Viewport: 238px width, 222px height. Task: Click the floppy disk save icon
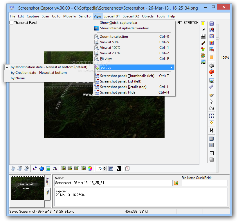coord(212,24)
